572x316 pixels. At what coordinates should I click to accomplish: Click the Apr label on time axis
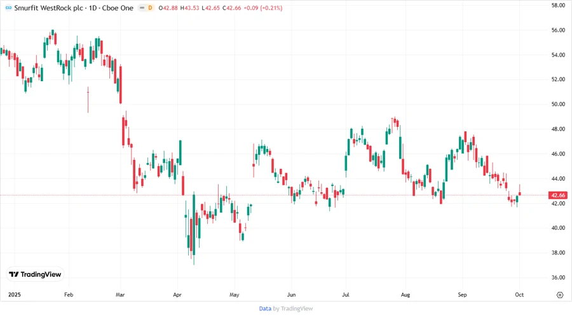click(x=177, y=295)
